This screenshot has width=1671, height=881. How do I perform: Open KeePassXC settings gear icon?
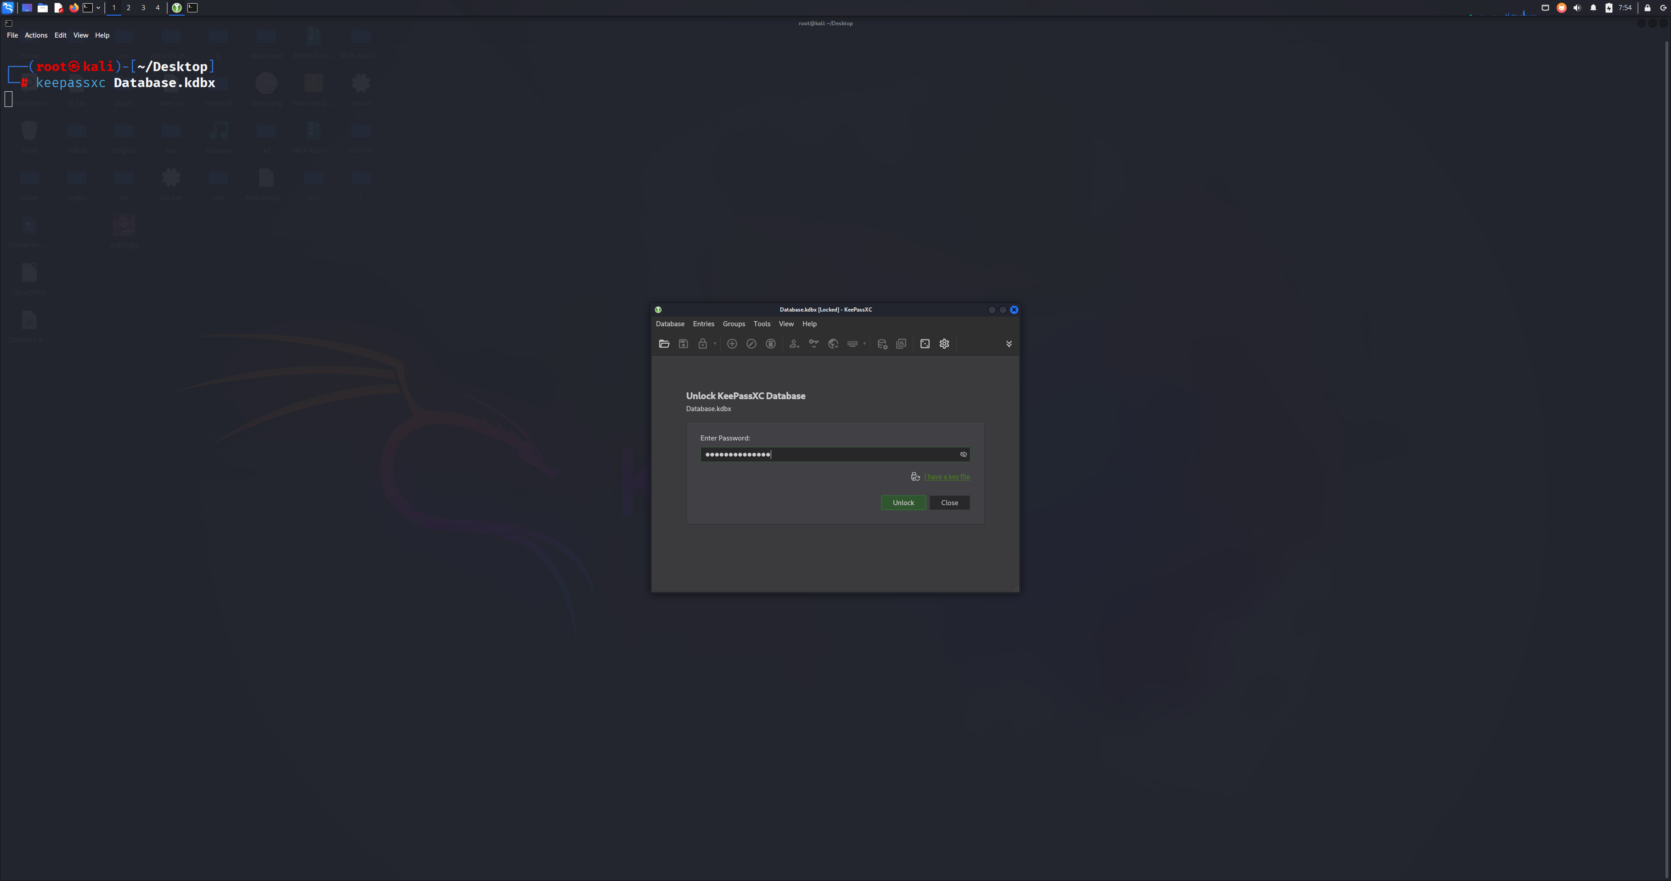pyautogui.click(x=944, y=344)
